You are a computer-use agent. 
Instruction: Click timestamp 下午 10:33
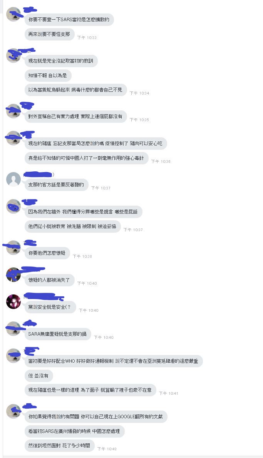[87, 37]
